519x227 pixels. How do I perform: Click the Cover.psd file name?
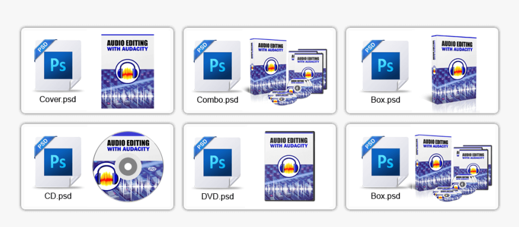(57, 99)
